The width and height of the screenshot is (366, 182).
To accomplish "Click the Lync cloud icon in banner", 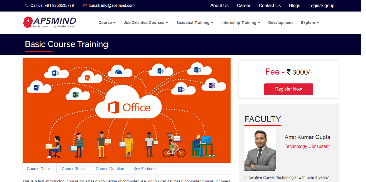I will tap(160, 71).
